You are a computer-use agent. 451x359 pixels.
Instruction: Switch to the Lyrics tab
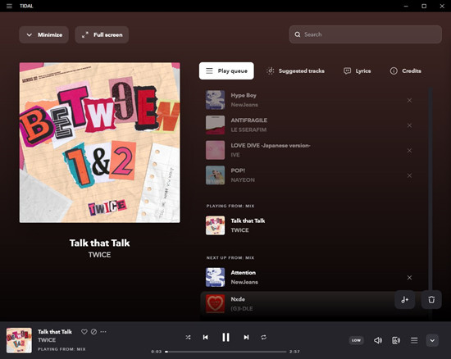[x=357, y=70]
